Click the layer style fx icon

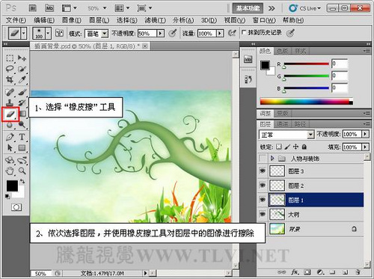[295, 272]
